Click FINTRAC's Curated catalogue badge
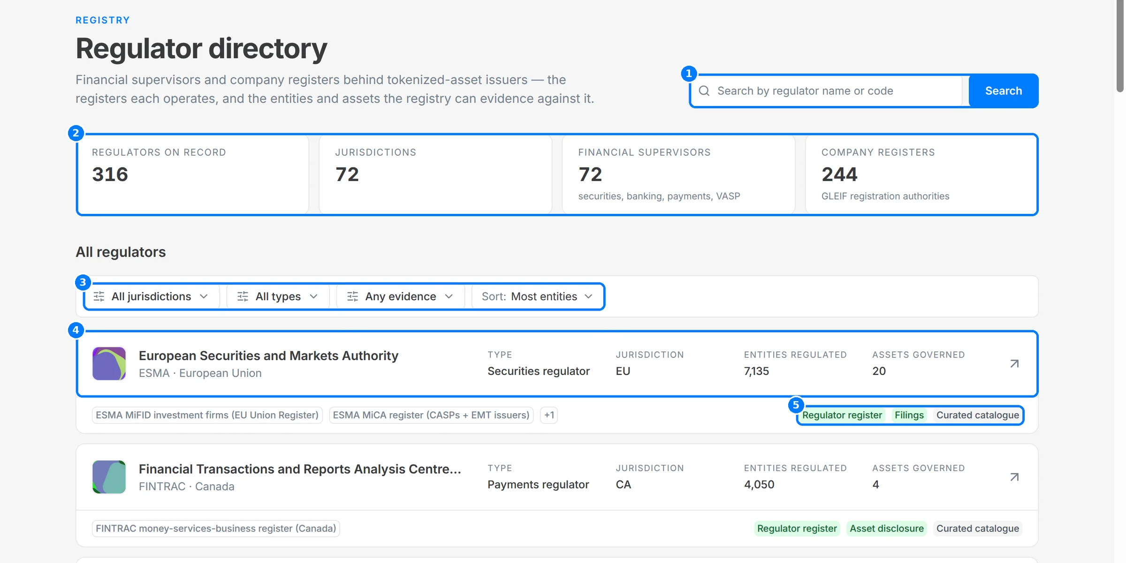 (x=978, y=529)
